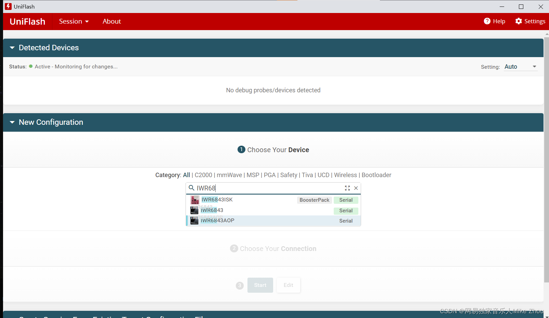Filter devices by MSP category
549x318 pixels.
pos(253,175)
